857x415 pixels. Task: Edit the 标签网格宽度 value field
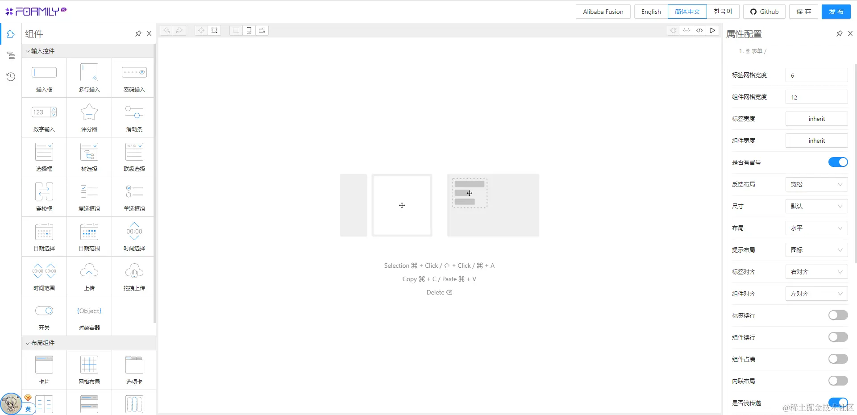[816, 75]
